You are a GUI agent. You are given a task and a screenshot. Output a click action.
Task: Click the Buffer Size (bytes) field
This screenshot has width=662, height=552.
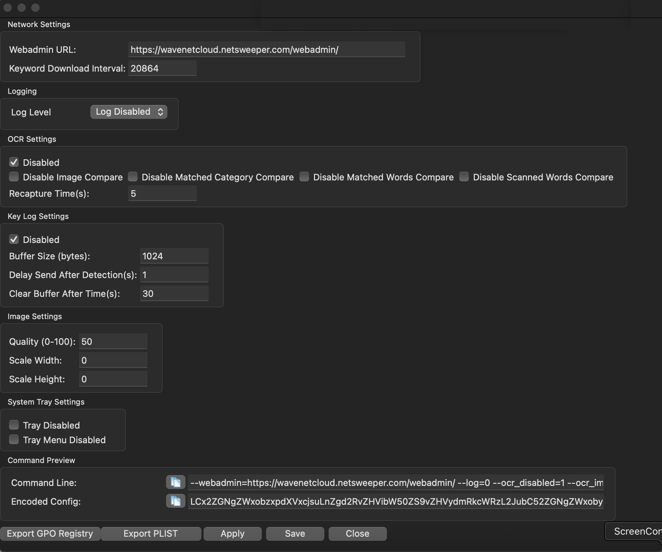[174, 256]
